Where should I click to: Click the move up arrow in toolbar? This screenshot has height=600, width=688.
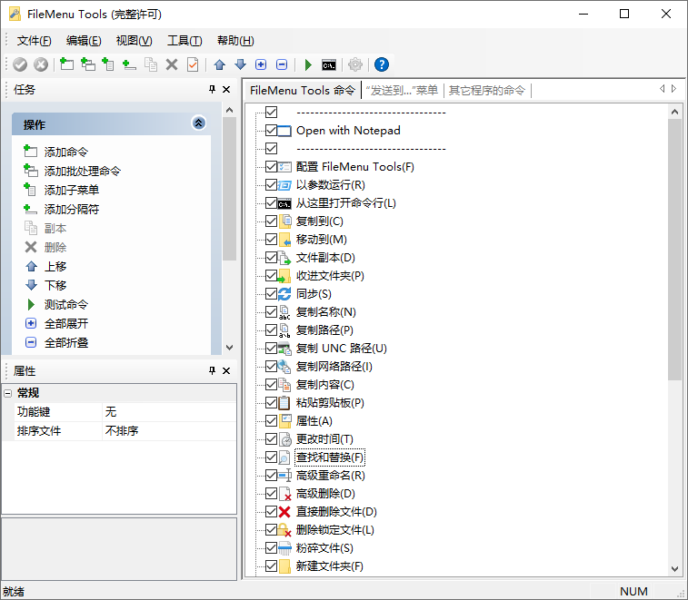click(219, 64)
